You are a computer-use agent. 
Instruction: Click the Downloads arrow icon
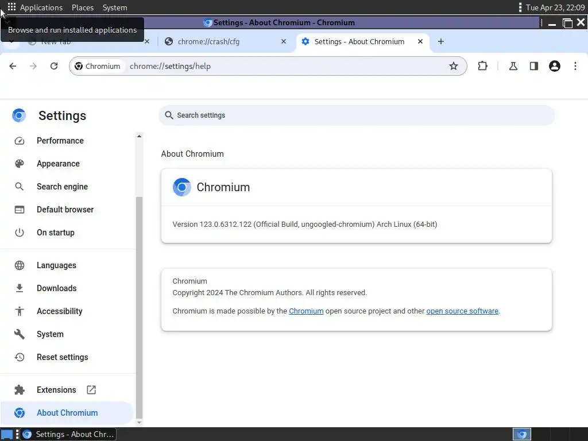coord(20,288)
